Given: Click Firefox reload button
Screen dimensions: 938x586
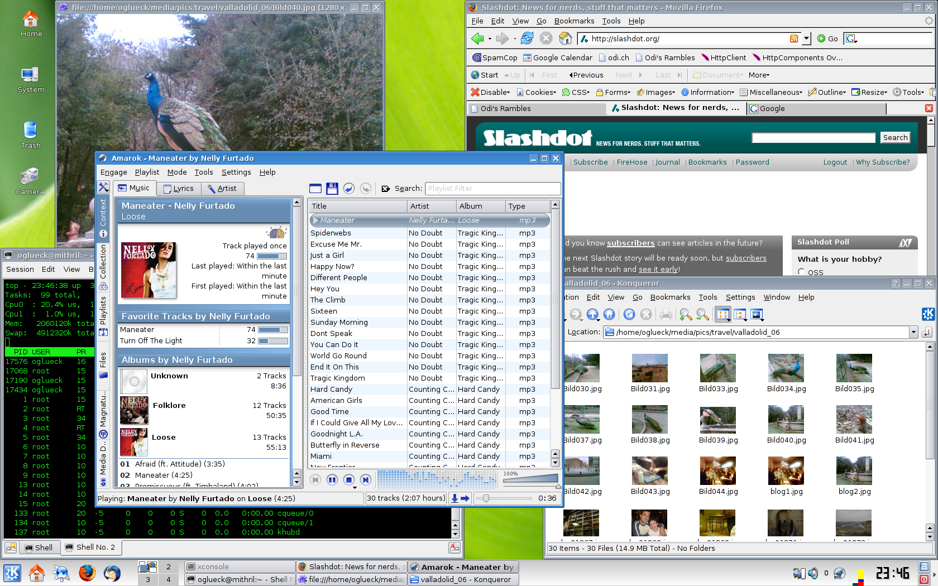Looking at the screenshot, I should (527, 39).
